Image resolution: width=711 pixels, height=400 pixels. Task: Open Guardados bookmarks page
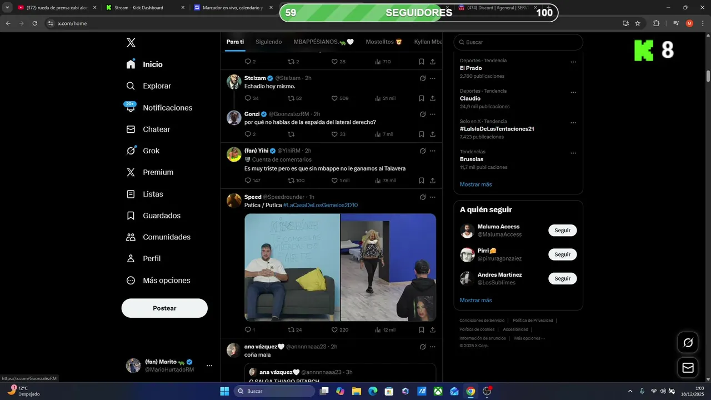pyautogui.click(x=153, y=216)
